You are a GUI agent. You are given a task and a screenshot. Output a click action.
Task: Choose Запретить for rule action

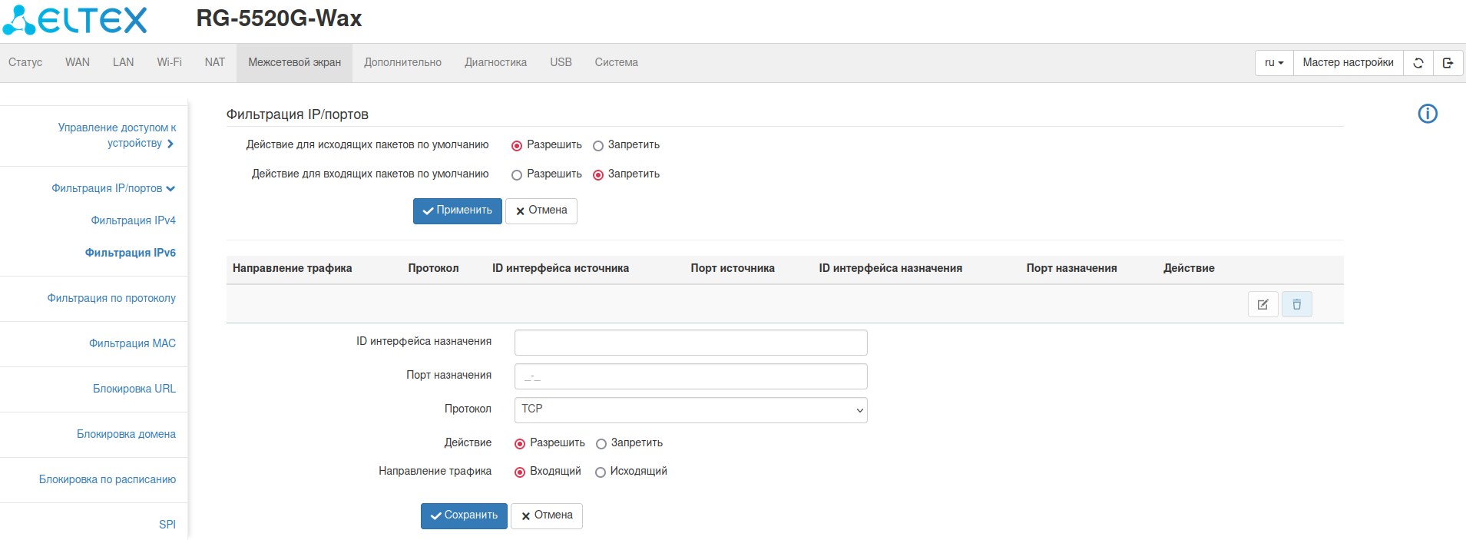point(601,444)
